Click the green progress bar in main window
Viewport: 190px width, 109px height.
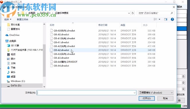coord(90,106)
